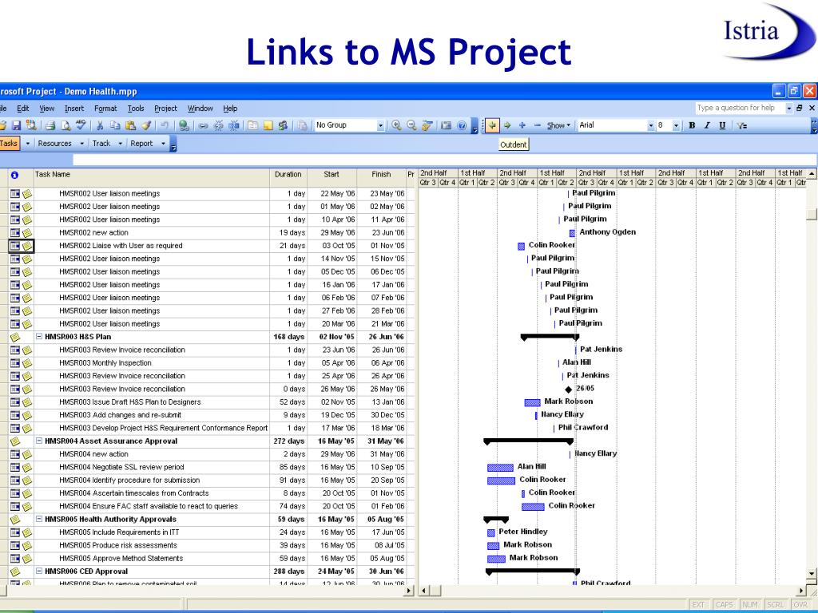Open the Task Information icon

252,125
